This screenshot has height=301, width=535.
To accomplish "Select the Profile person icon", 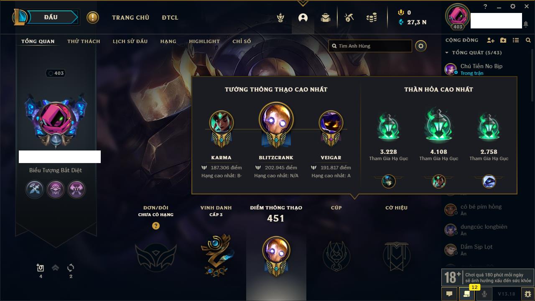I will (x=303, y=18).
